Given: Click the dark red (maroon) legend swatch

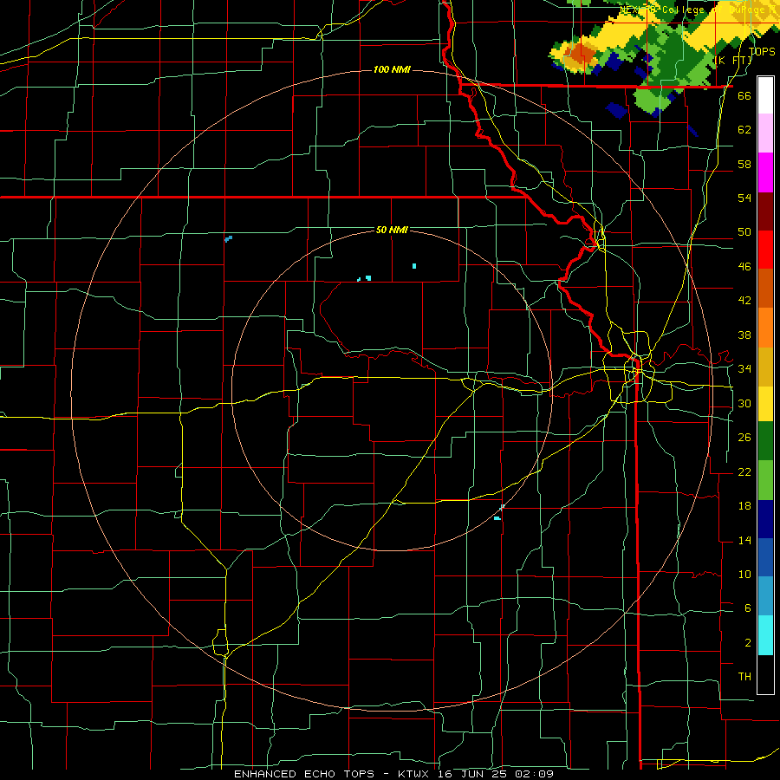Looking at the screenshot, I should click(x=765, y=211).
